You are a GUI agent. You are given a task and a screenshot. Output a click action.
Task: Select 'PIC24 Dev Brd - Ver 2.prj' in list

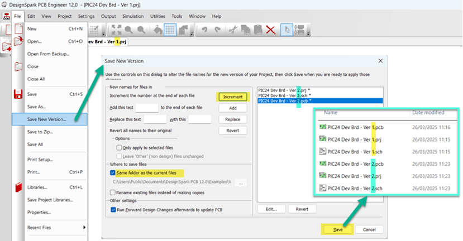click(x=320, y=90)
